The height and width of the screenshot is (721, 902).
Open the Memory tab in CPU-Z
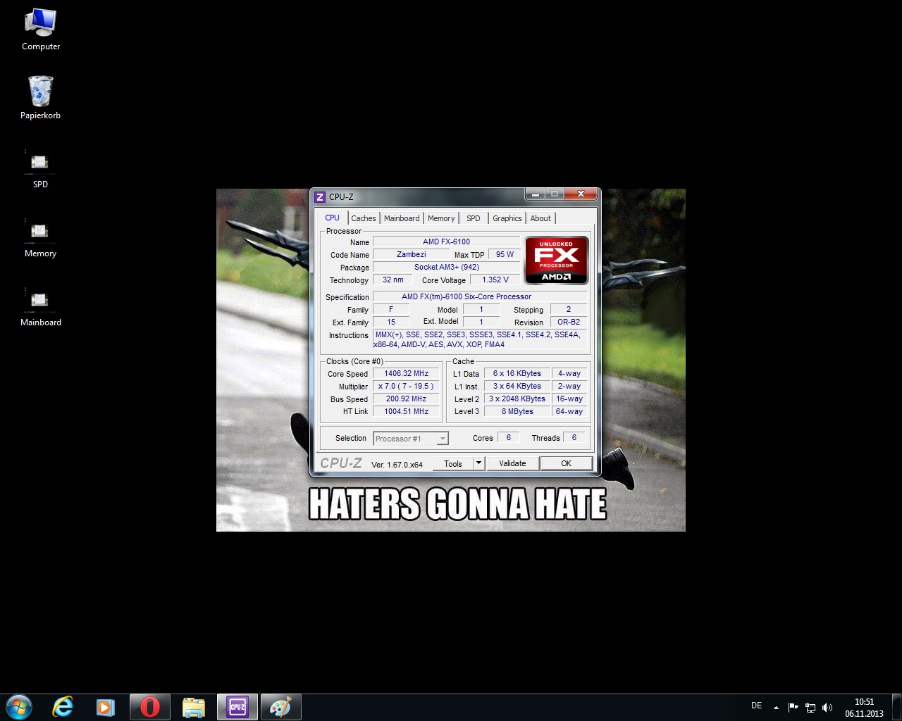tap(441, 218)
